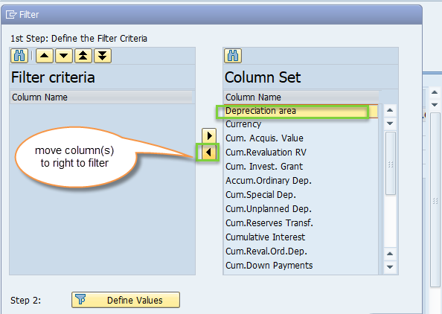Click the Define Values button

[126, 300]
